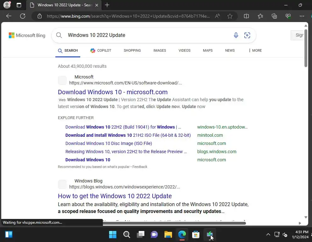Switch to the MAPS tab

(x=208, y=51)
